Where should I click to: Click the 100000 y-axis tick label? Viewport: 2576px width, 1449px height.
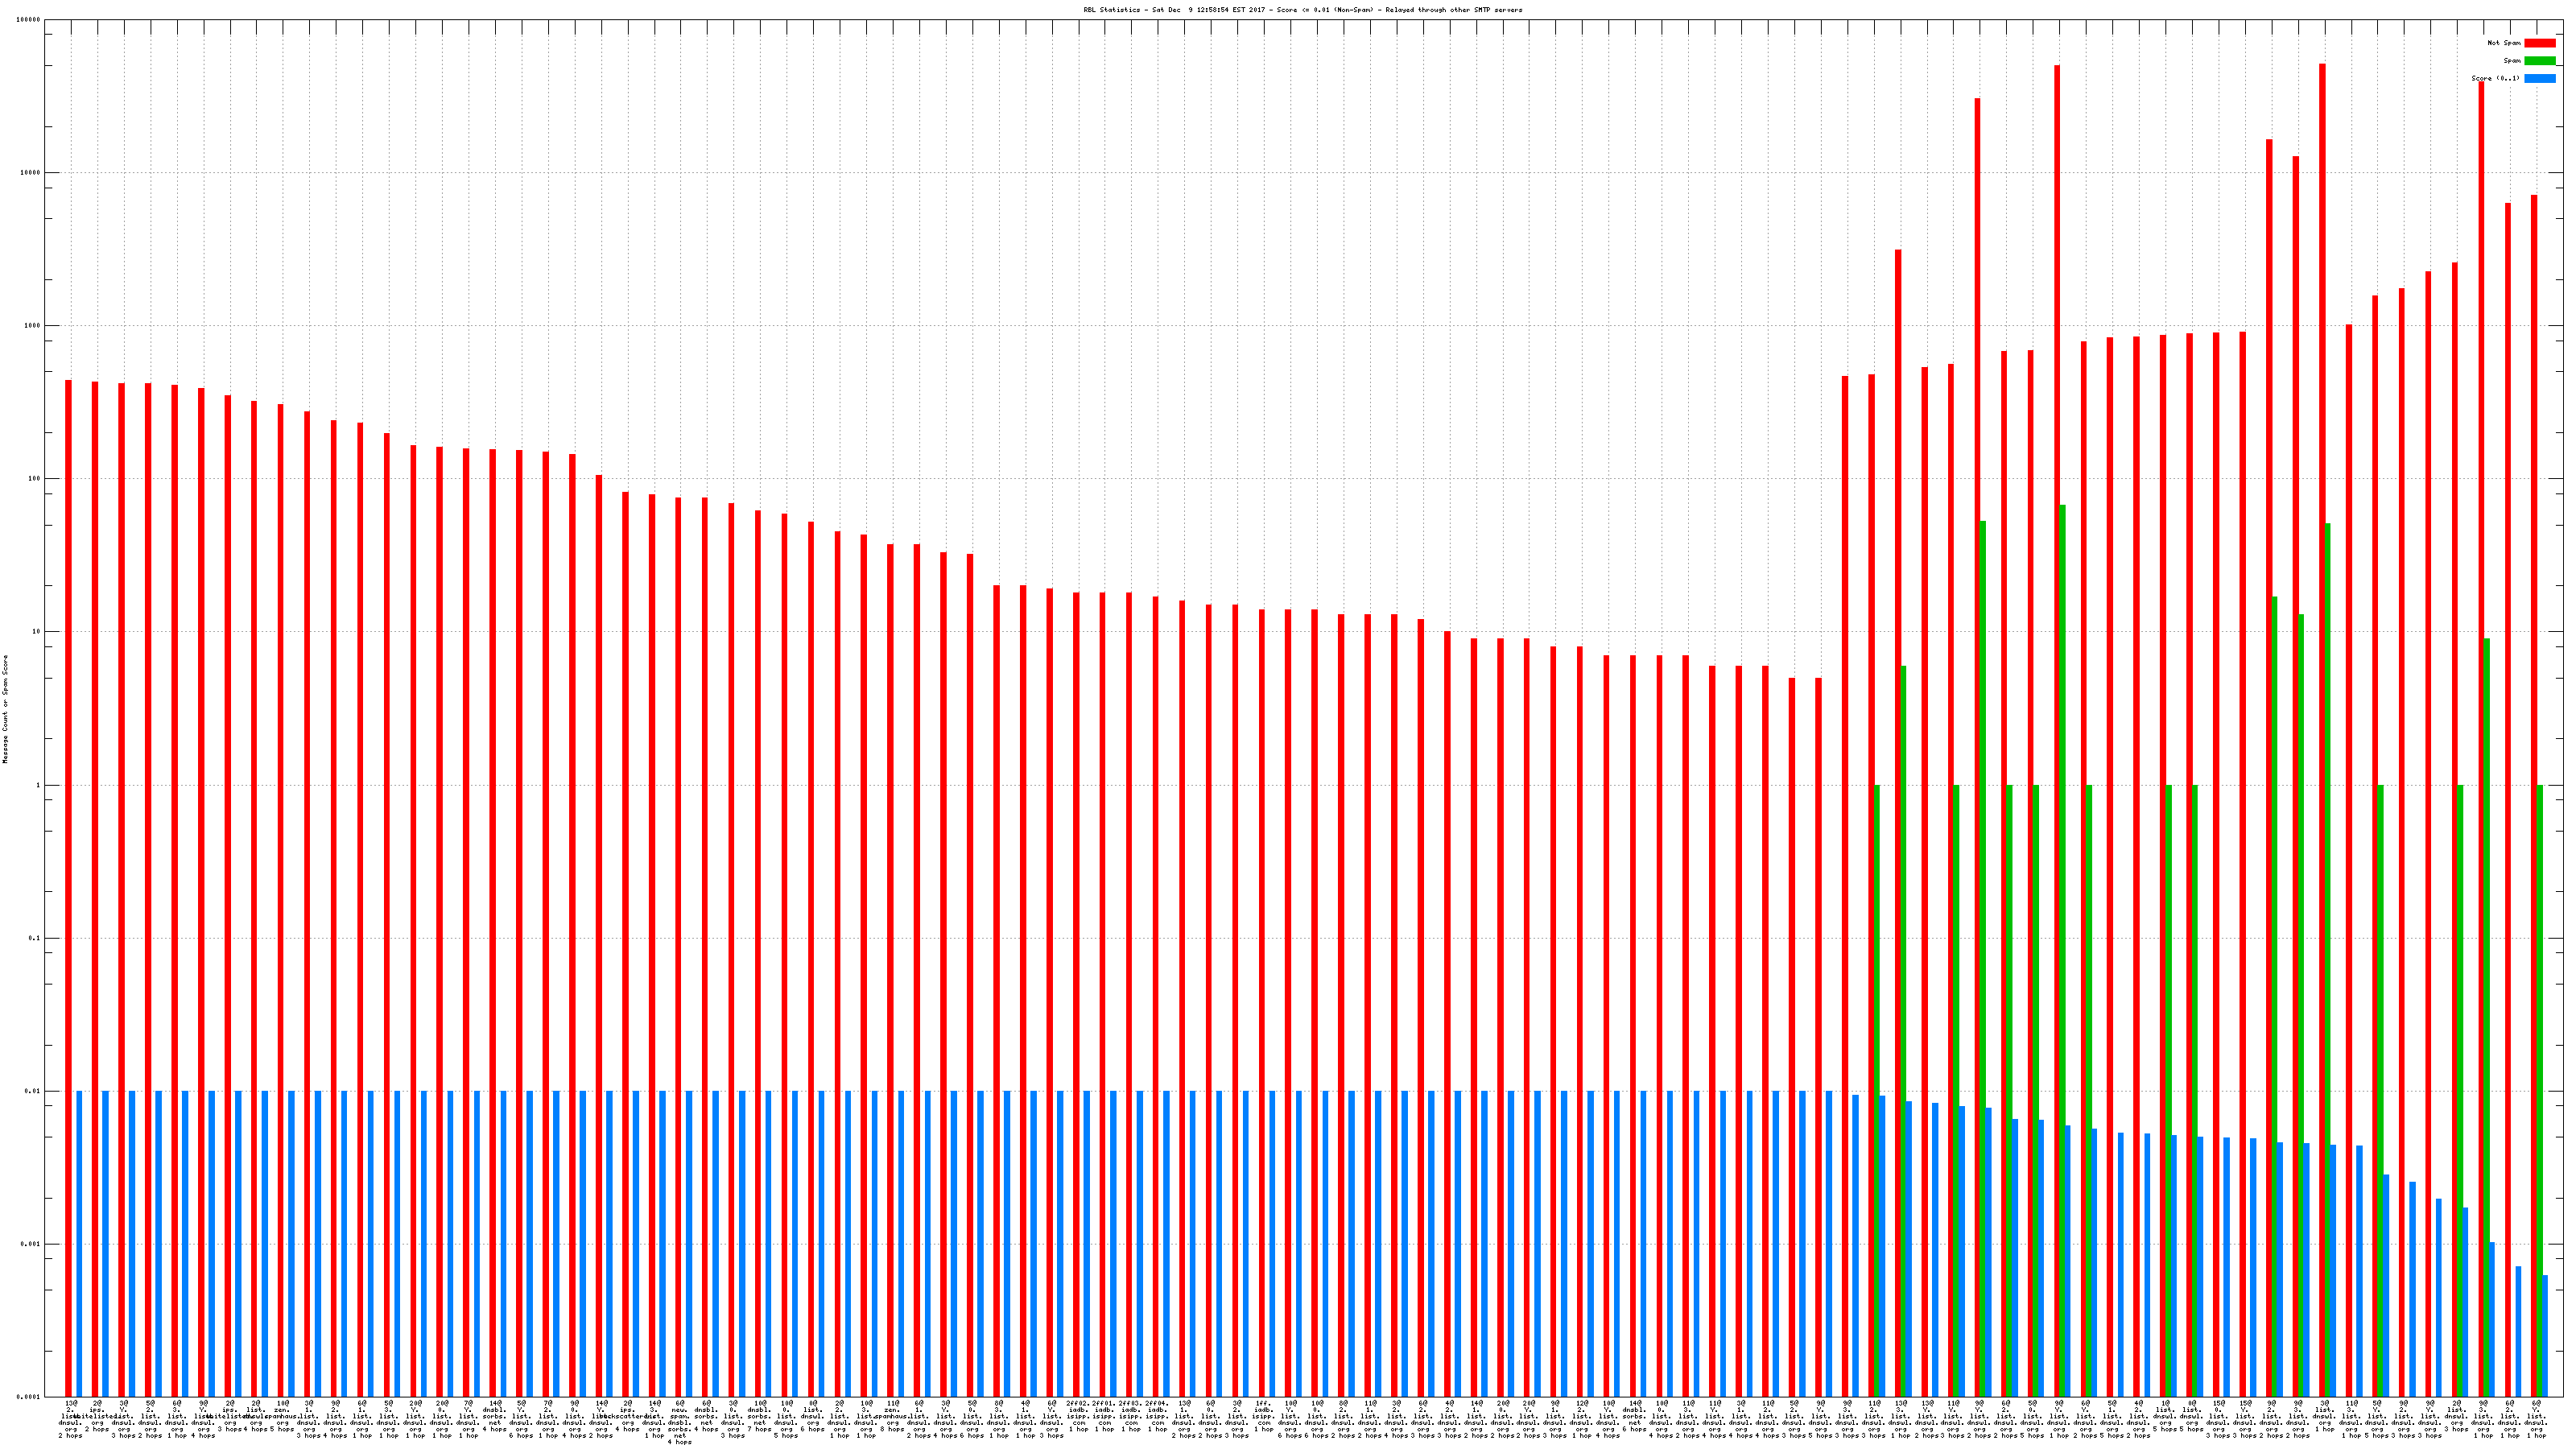point(29,20)
